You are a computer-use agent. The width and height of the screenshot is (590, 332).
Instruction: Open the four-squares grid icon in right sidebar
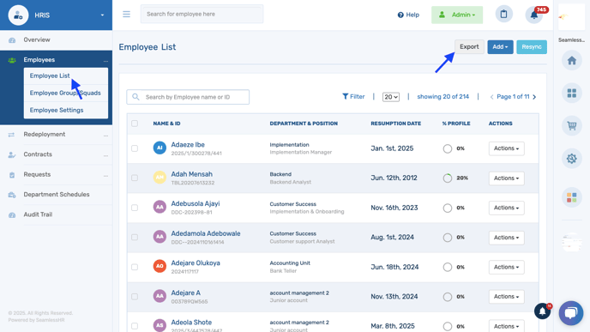[571, 93]
